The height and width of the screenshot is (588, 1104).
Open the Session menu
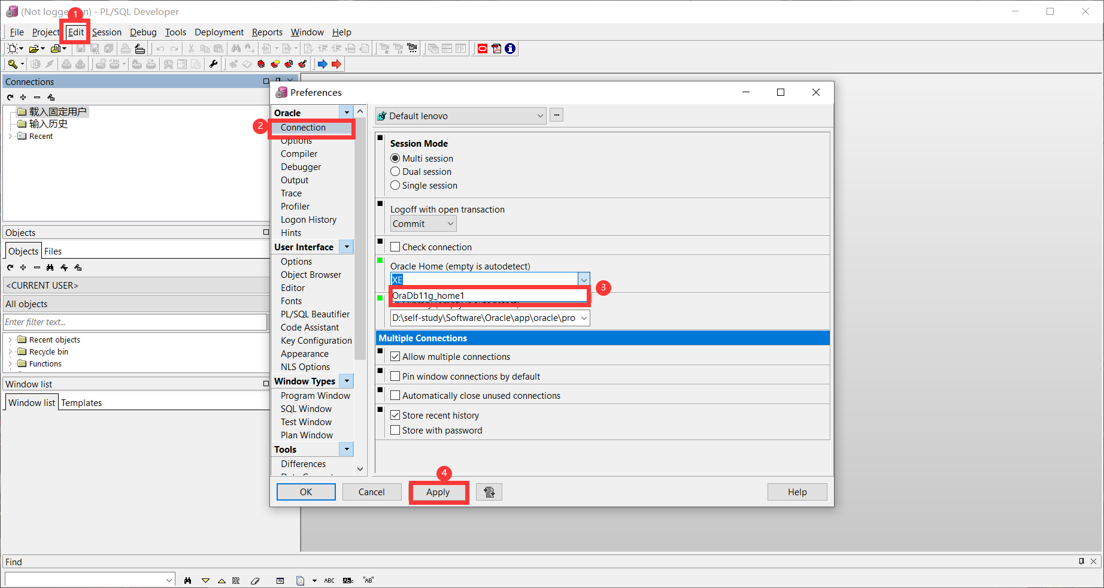pos(107,32)
